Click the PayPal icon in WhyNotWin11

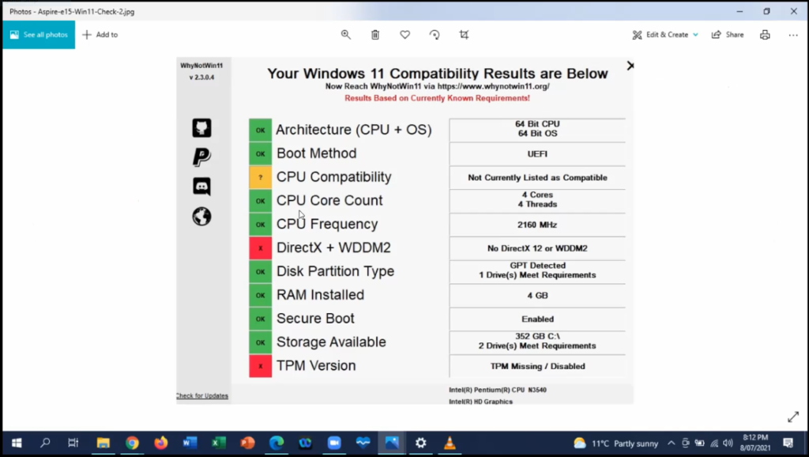pyautogui.click(x=201, y=157)
